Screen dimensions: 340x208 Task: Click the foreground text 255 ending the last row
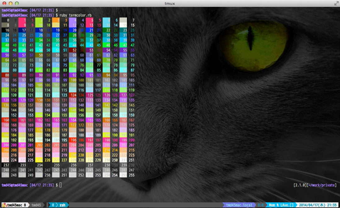[x=132, y=175]
